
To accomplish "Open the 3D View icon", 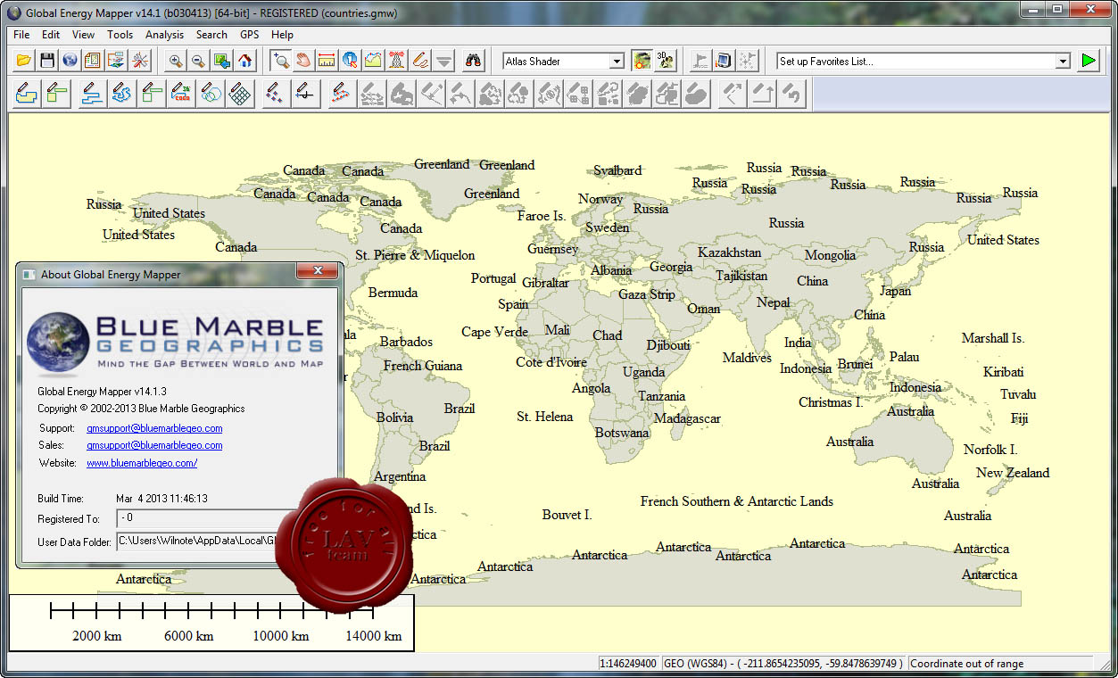I will [665, 61].
